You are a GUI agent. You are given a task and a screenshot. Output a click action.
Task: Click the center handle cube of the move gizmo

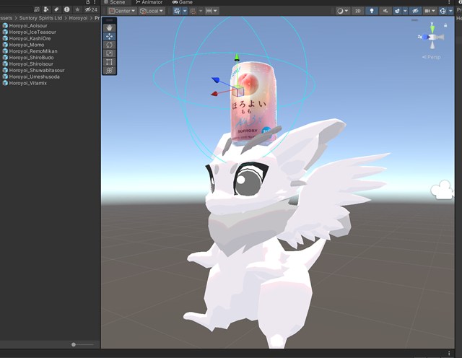point(239,92)
